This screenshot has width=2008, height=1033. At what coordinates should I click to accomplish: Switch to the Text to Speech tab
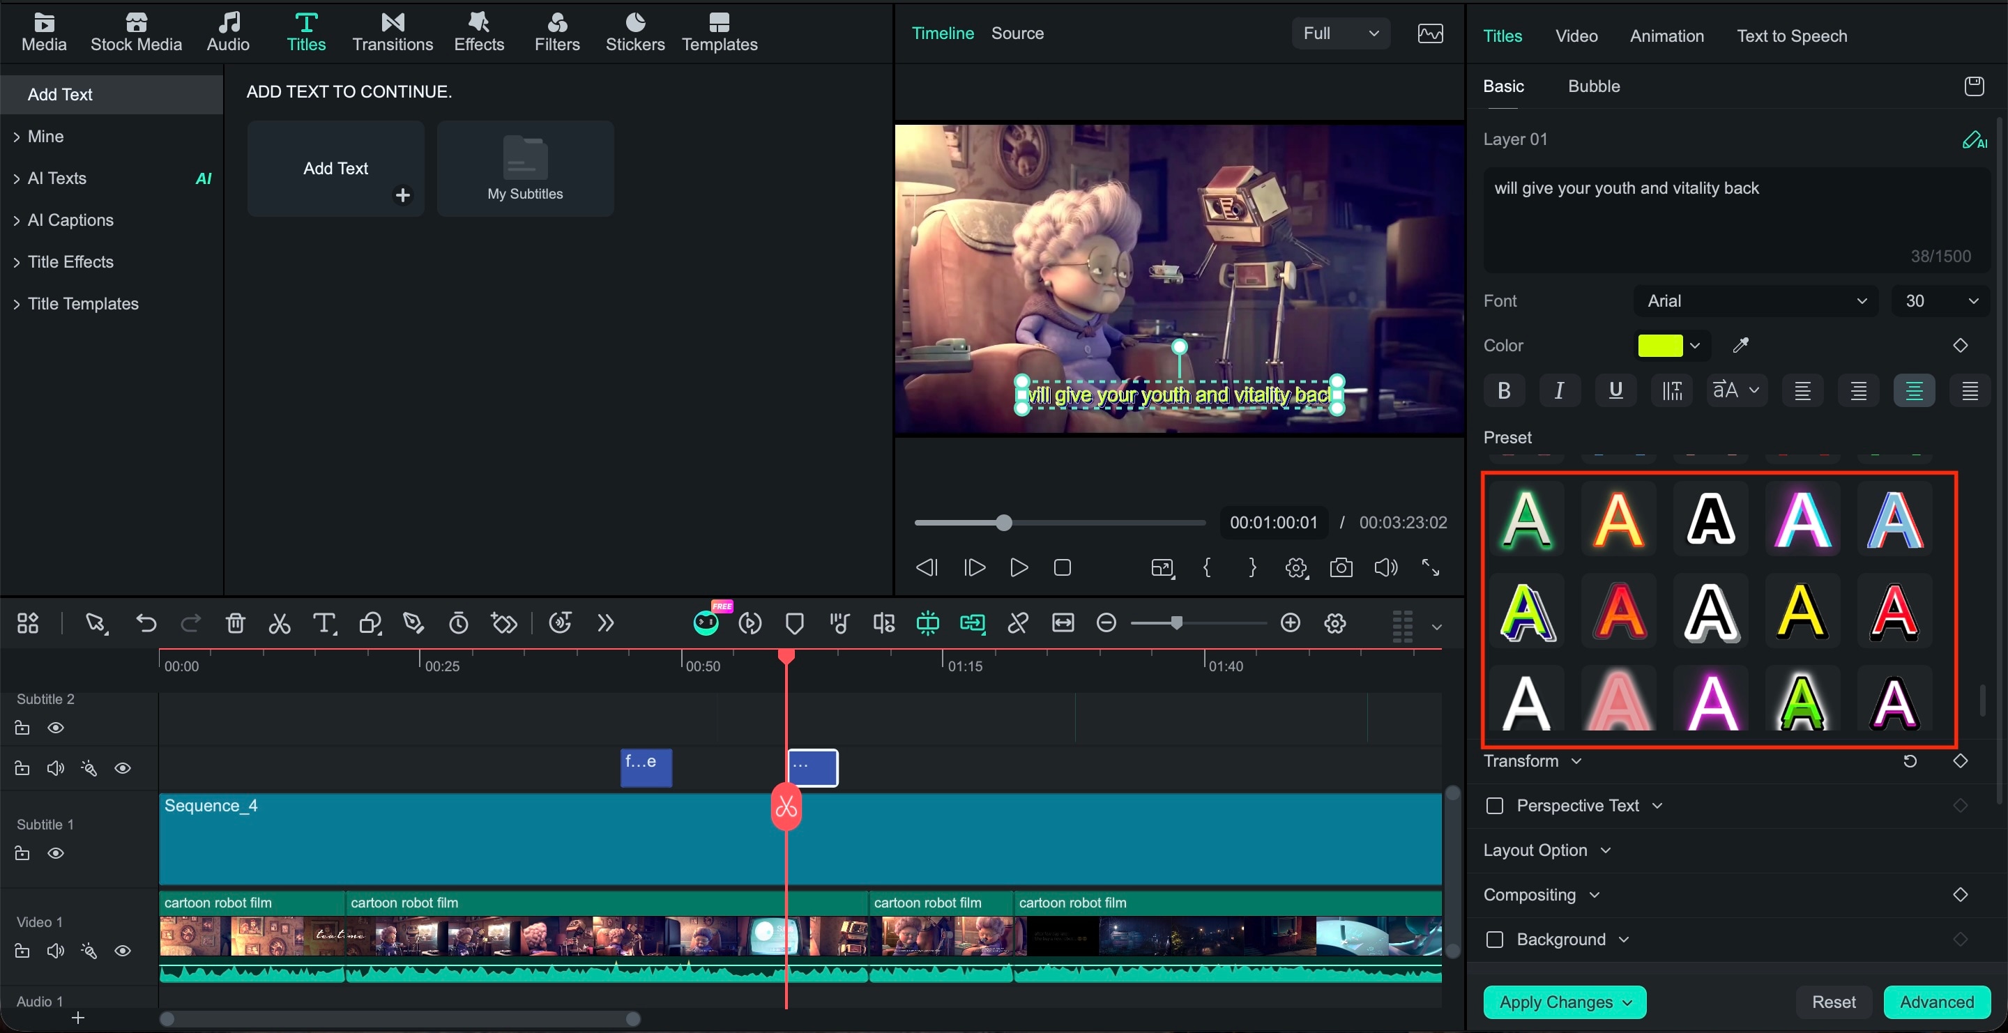tap(1791, 36)
